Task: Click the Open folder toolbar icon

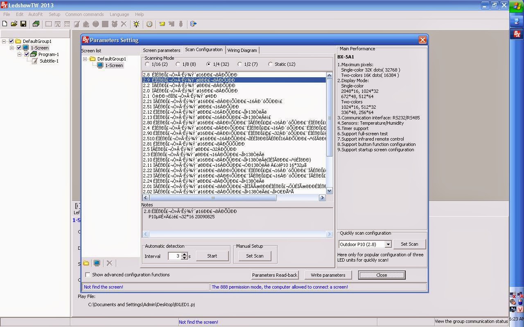Action: (14, 24)
